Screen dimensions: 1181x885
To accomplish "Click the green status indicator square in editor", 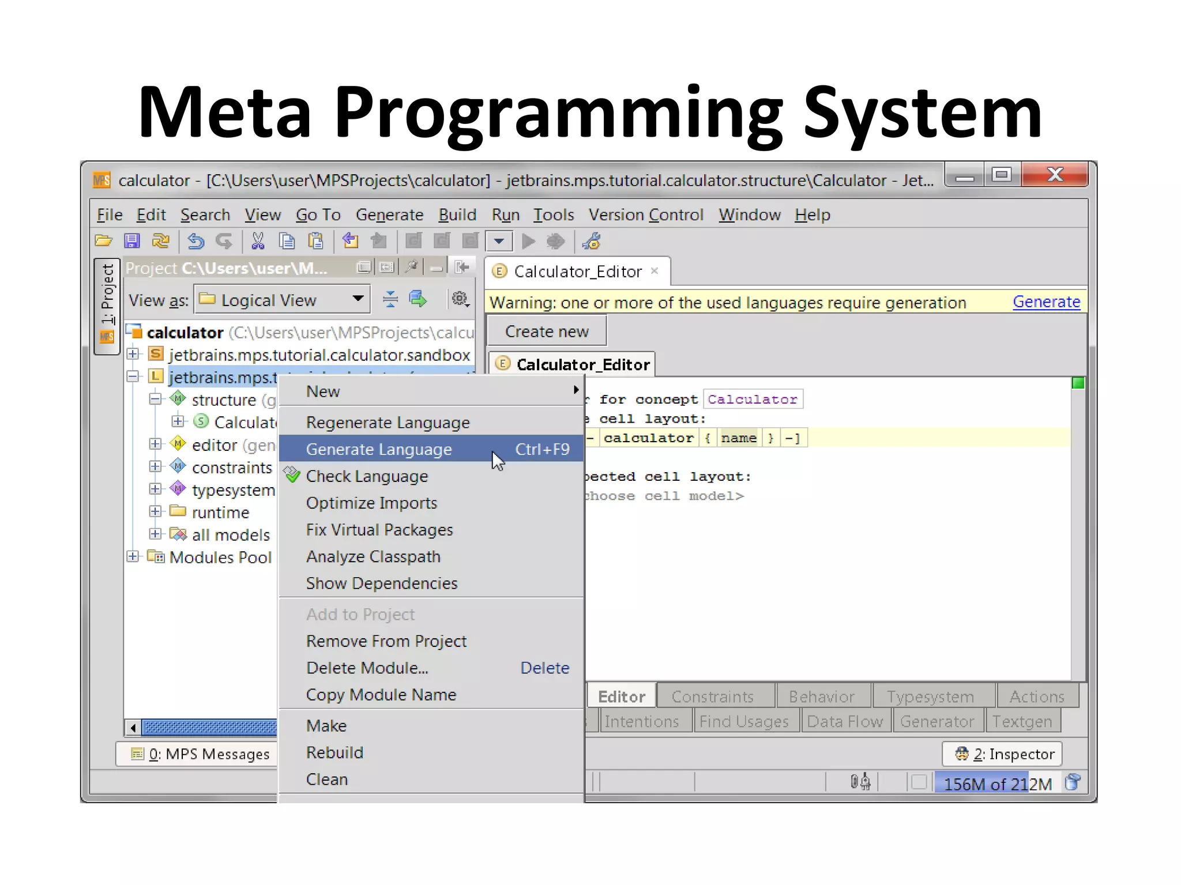I will pyautogui.click(x=1078, y=383).
